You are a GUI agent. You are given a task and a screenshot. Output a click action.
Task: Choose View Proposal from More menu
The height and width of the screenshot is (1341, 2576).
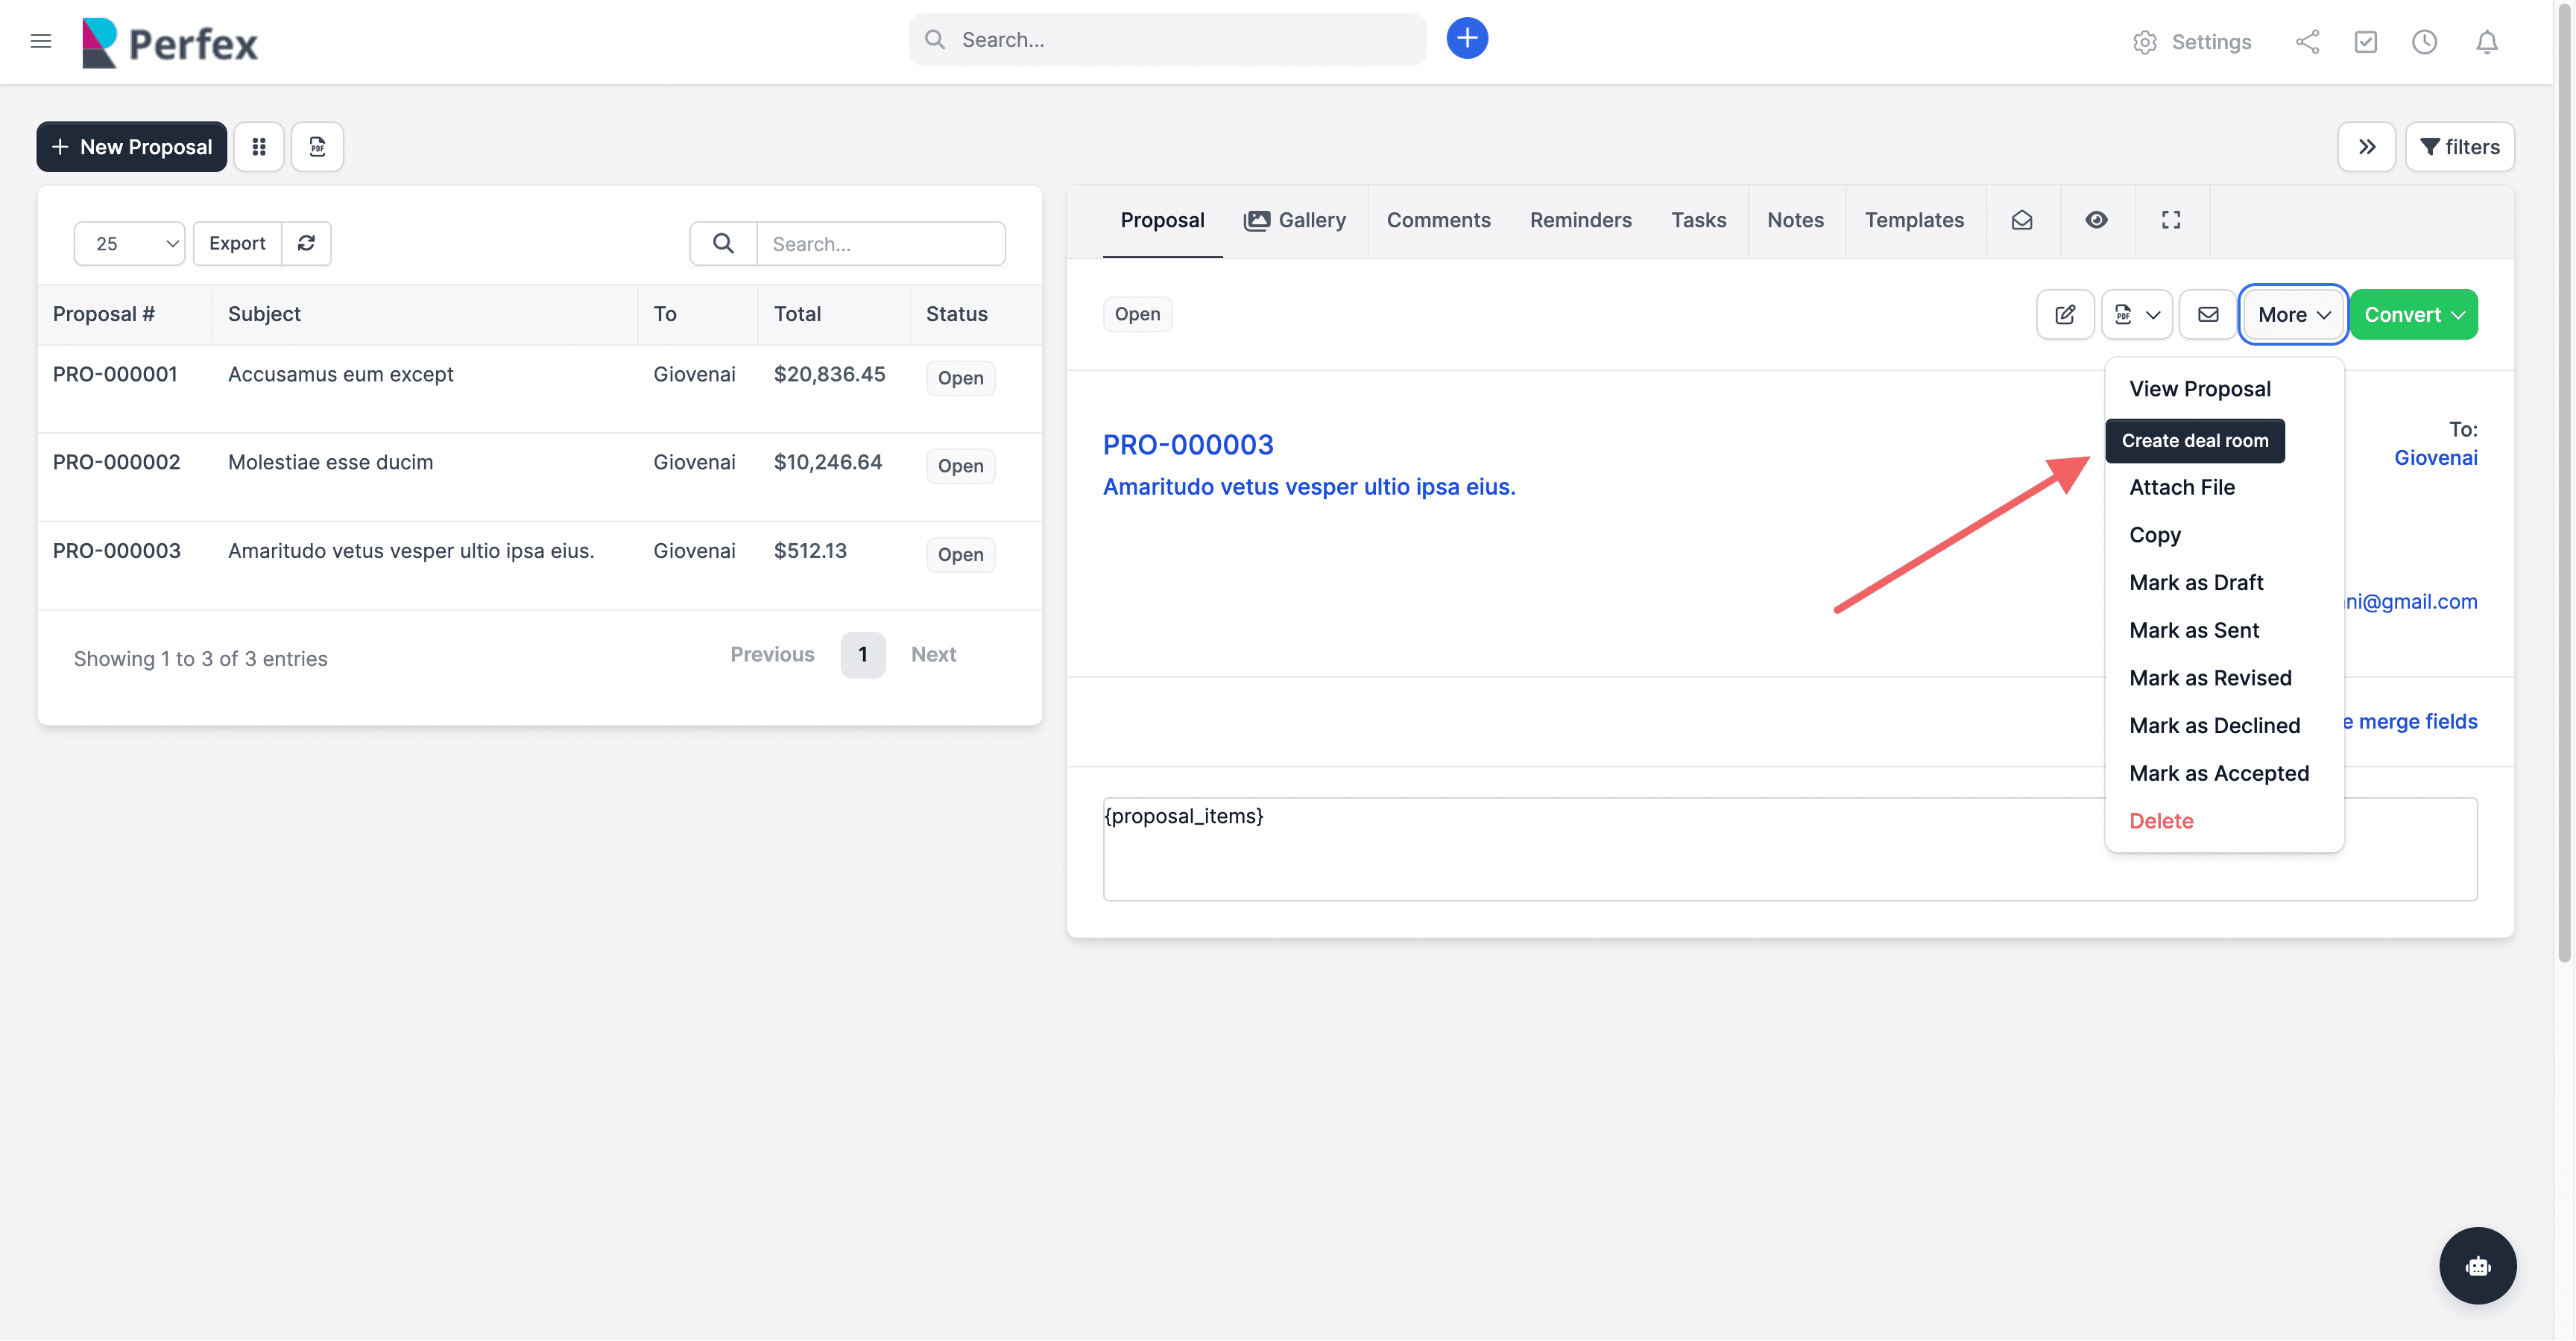point(2200,390)
